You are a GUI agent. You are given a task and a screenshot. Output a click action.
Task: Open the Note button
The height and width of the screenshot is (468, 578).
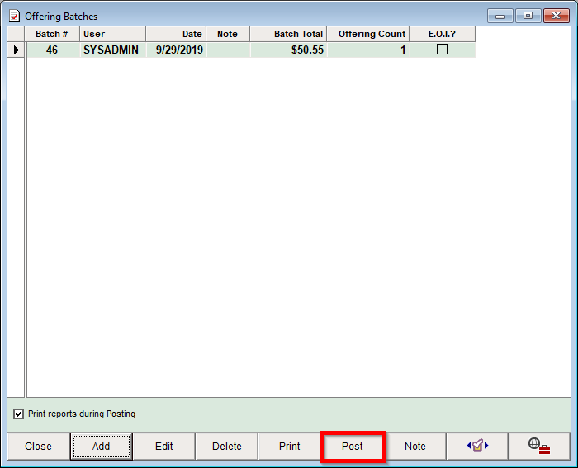point(415,447)
